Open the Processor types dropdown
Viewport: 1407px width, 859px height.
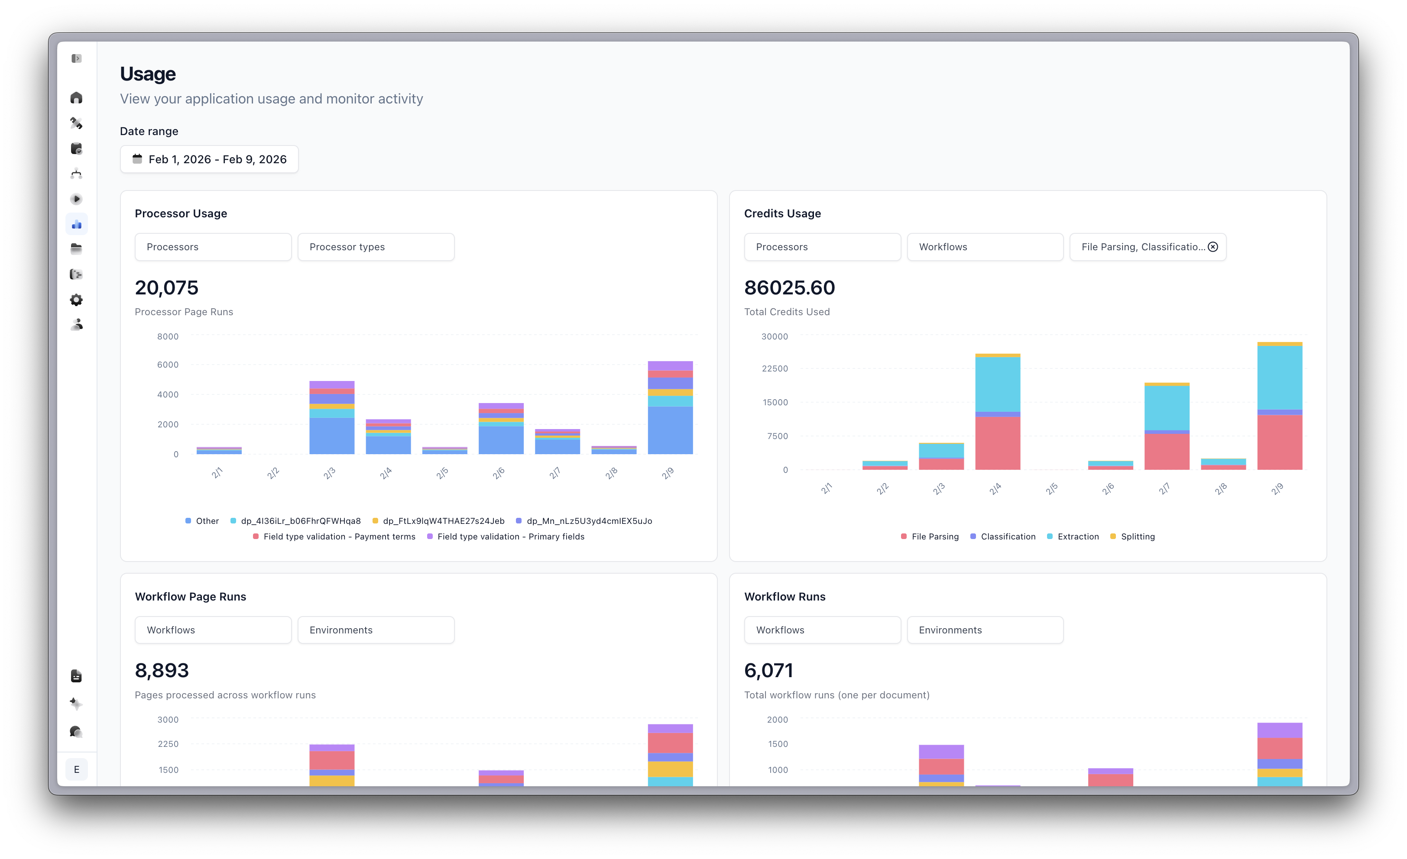pyautogui.click(x=376, y=247)
